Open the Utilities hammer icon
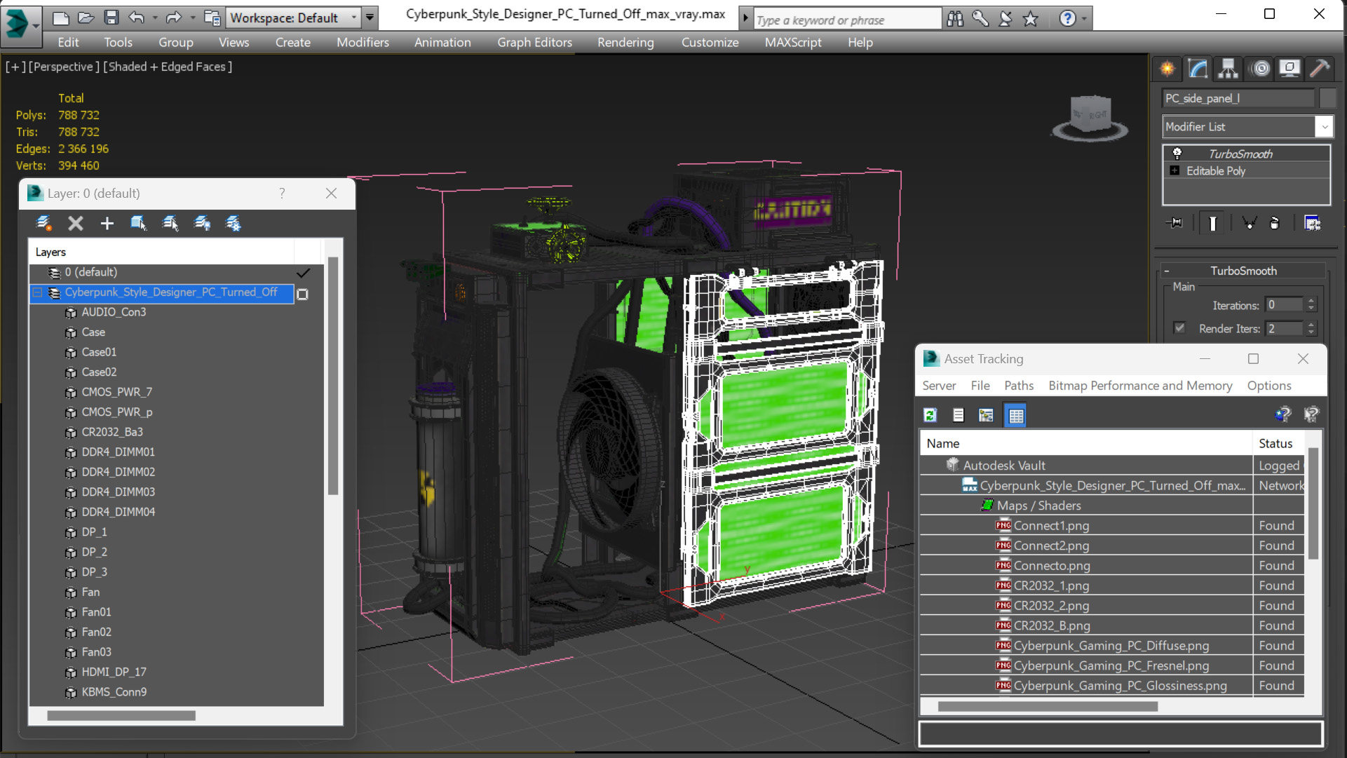Image resolution: width=1347 pixels, height=758 pixels. [1319, 69]
